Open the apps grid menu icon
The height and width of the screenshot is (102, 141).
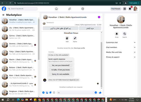[125, 9]
